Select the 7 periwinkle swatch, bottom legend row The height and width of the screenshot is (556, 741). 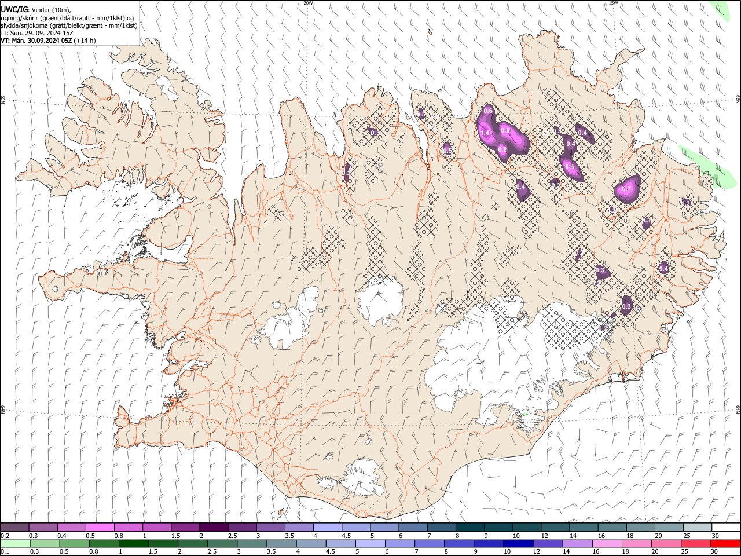click(x=430, y=543)
